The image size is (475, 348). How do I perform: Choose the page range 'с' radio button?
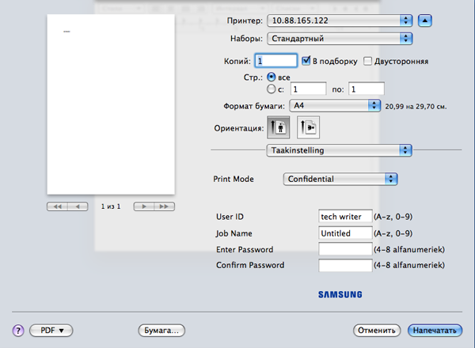pyautogui.click(x=272, y=89)
